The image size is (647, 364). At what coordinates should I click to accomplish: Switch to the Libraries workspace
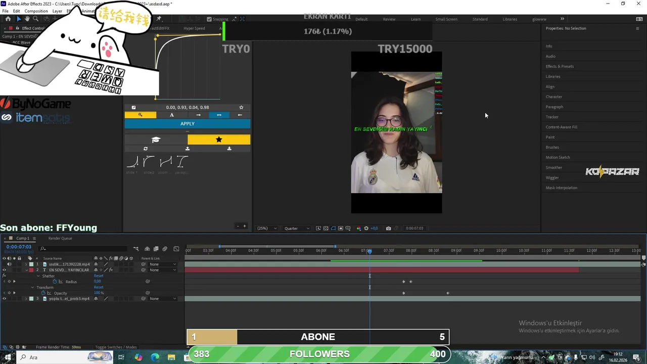pyautogui.click(x=510, y=19)
